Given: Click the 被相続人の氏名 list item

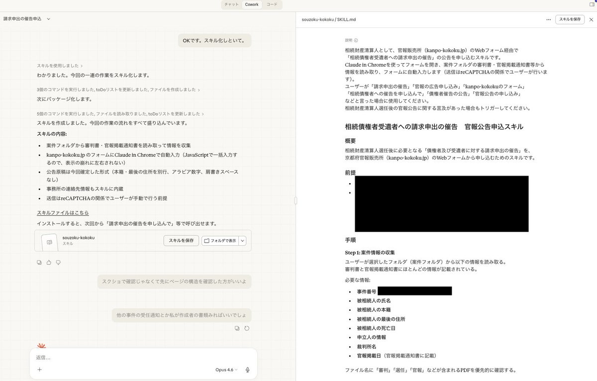Looking at the screenshot, I should [x=374, y=301].
